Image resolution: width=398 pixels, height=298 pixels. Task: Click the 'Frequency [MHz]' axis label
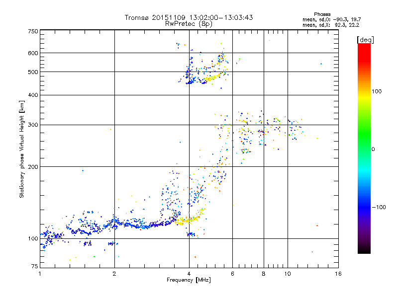(189, 280)
